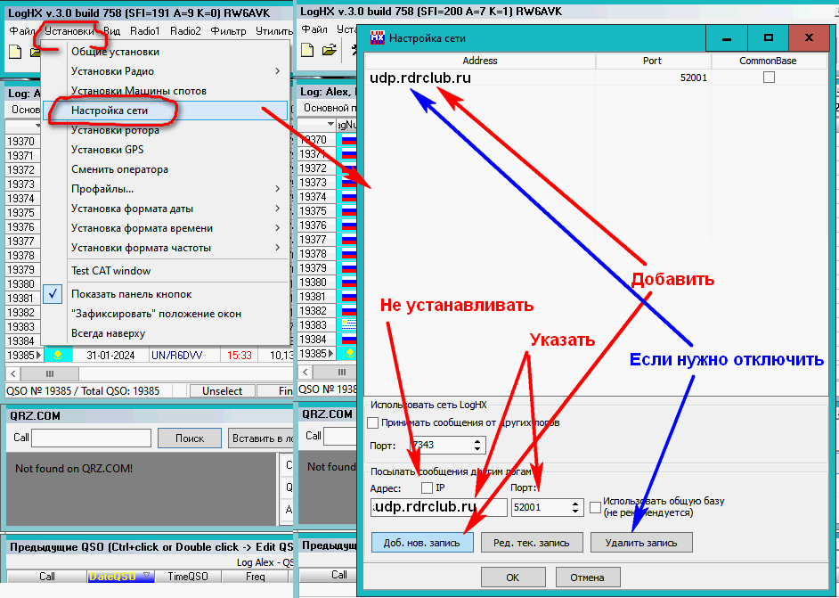Click the new file icon in left toolbar
Viewport: 839px width, 598px height.
coord(14,51)
